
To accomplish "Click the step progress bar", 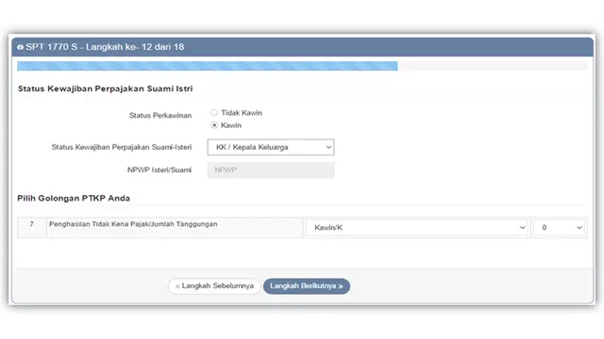I will (x=302, y=66).
